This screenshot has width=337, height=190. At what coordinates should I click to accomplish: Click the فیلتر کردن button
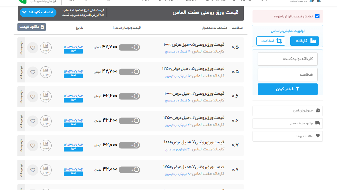pos(287,89)
